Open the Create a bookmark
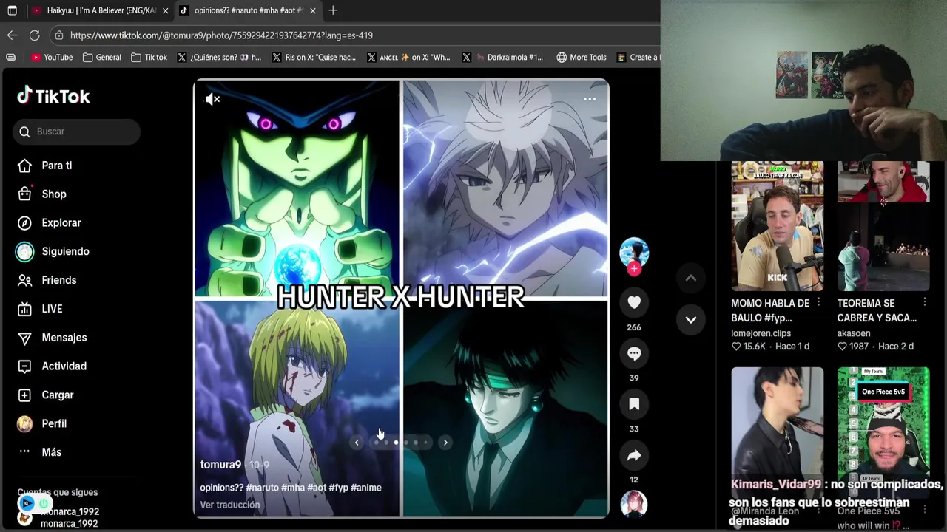This screenshot has width=947, height=532. pyautogui.click(x=638, y=57)
